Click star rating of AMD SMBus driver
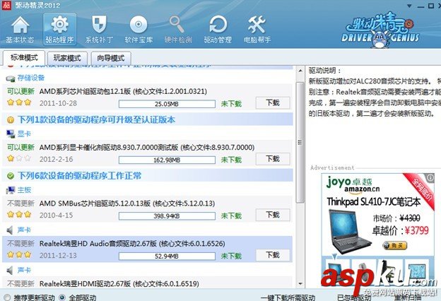This screenshot has width=441, height=301. pos(19,214)
